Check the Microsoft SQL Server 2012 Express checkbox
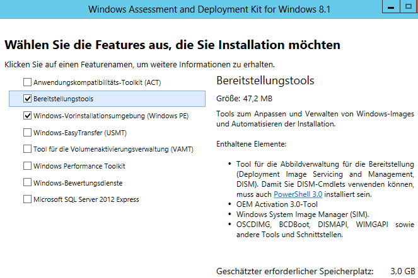The image size is (418, 278). pos(27,199)
